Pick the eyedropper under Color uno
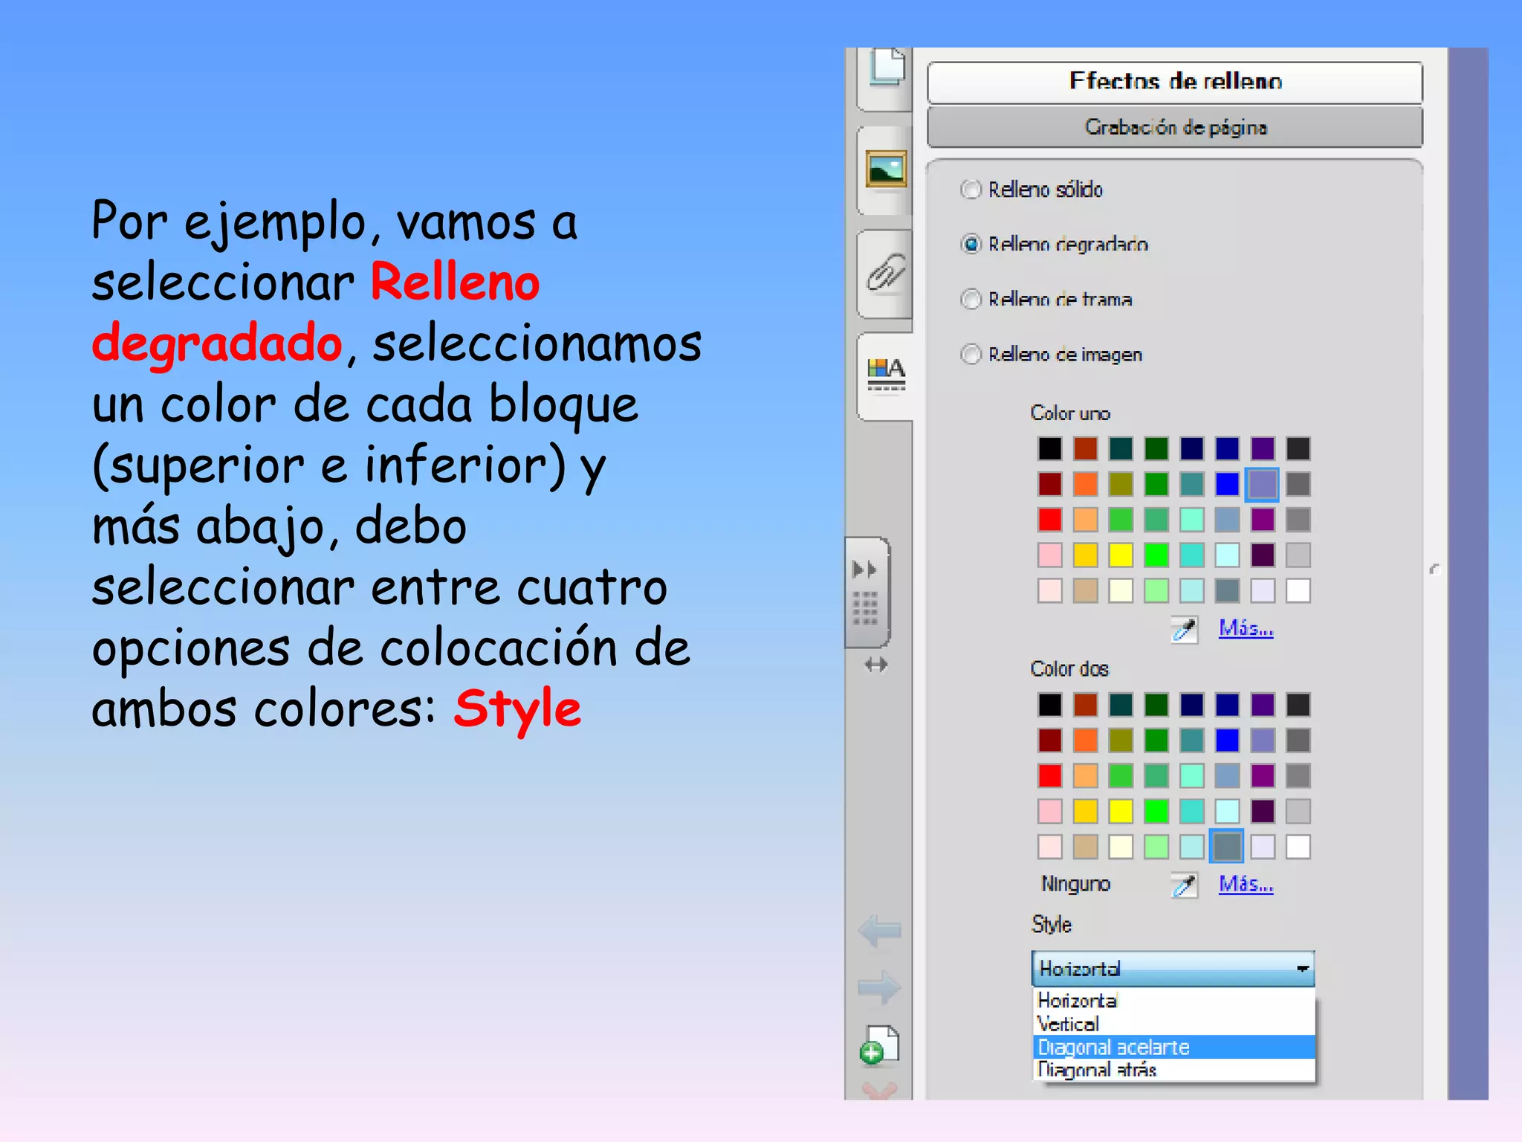Viewport: 1522px width, 1142px height. pos(1184,630)
